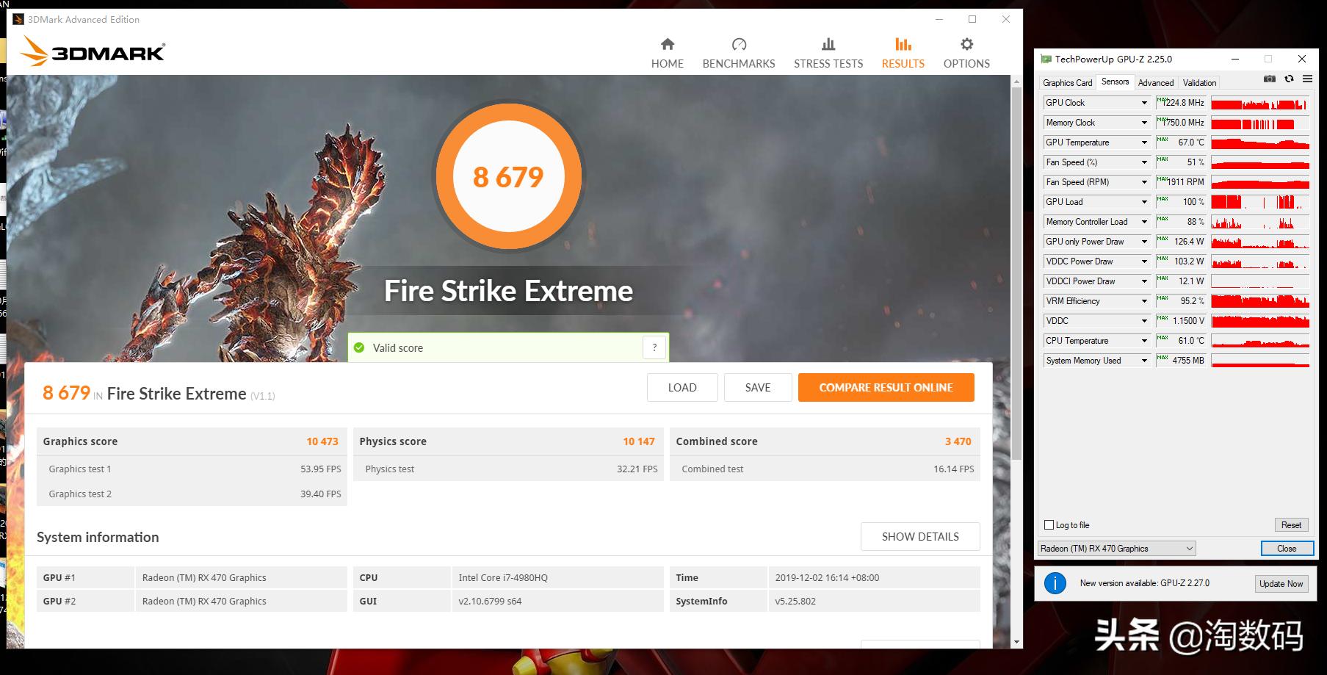The height and width of the screenshot is (675, 1327).
Task: Expand the Memory Controller Load dropdown
Action: click(1144, 222)
